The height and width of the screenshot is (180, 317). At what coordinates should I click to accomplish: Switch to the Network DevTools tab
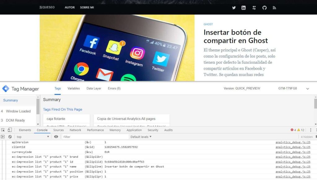pyautogui.click(x=76, y=130)
